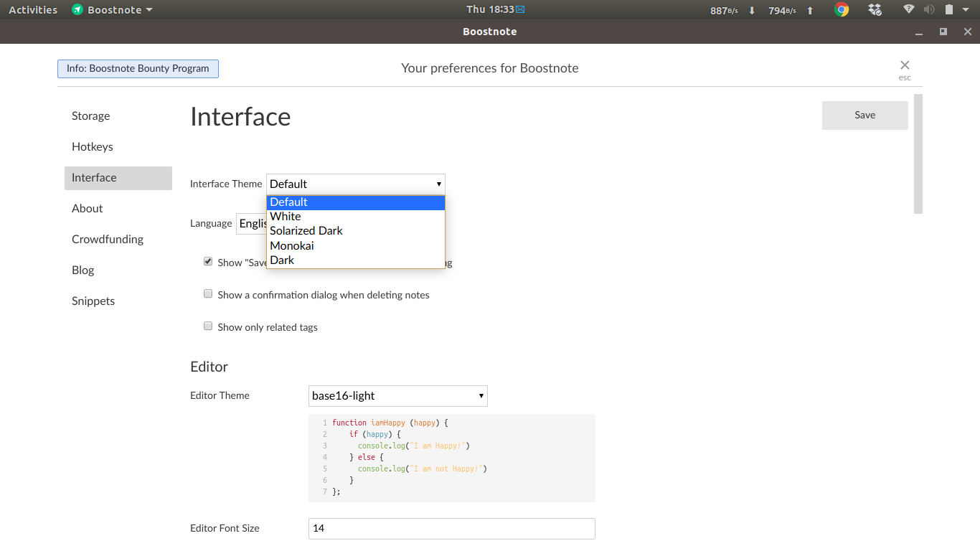Click the 'Editor' section heading
Viewport: 980px width, 551px height.
click(x=209, y=367)
